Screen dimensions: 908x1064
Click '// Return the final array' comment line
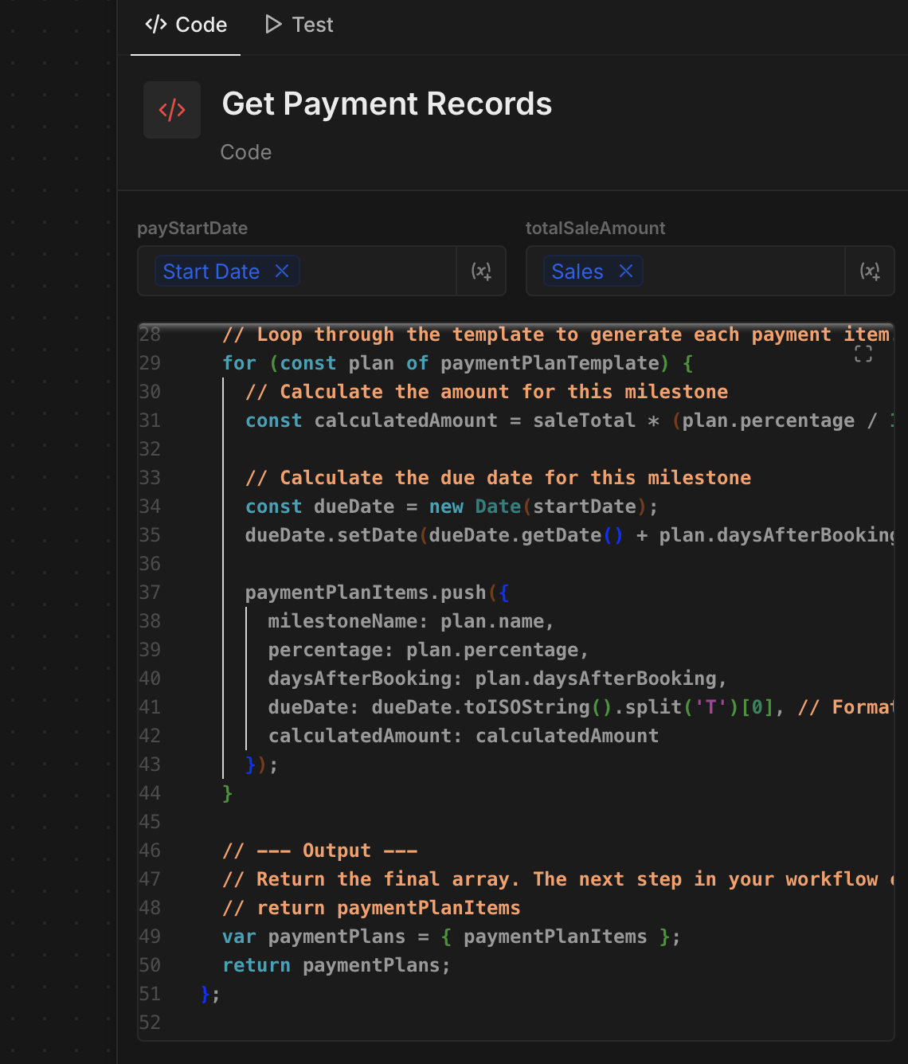point(558,879)
